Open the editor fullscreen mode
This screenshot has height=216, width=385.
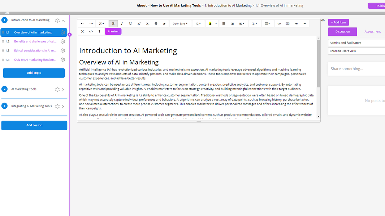coord(82,31)
